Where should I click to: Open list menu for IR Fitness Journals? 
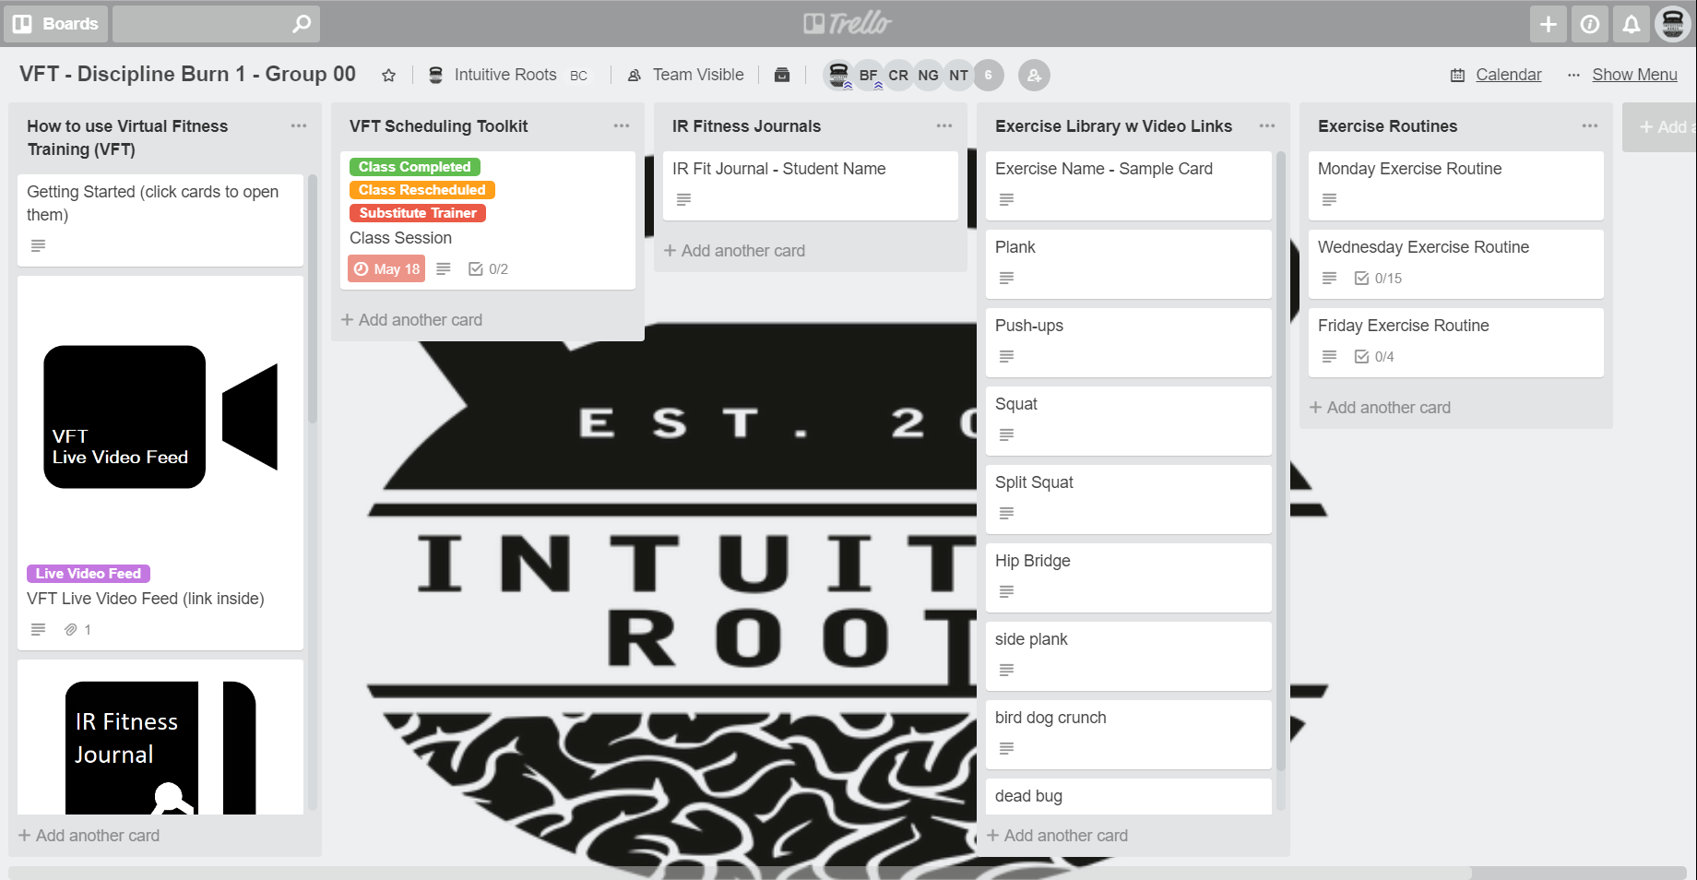tap(944, 126)
